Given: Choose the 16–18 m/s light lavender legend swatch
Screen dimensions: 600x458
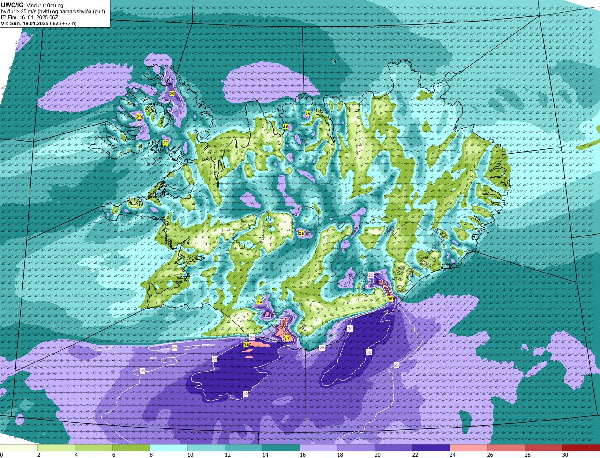Looking at the screenshot, I should tap(319, 448).
